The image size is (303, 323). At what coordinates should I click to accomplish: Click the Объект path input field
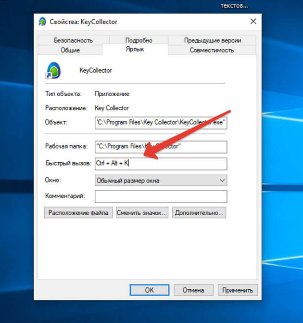(161, 123)
